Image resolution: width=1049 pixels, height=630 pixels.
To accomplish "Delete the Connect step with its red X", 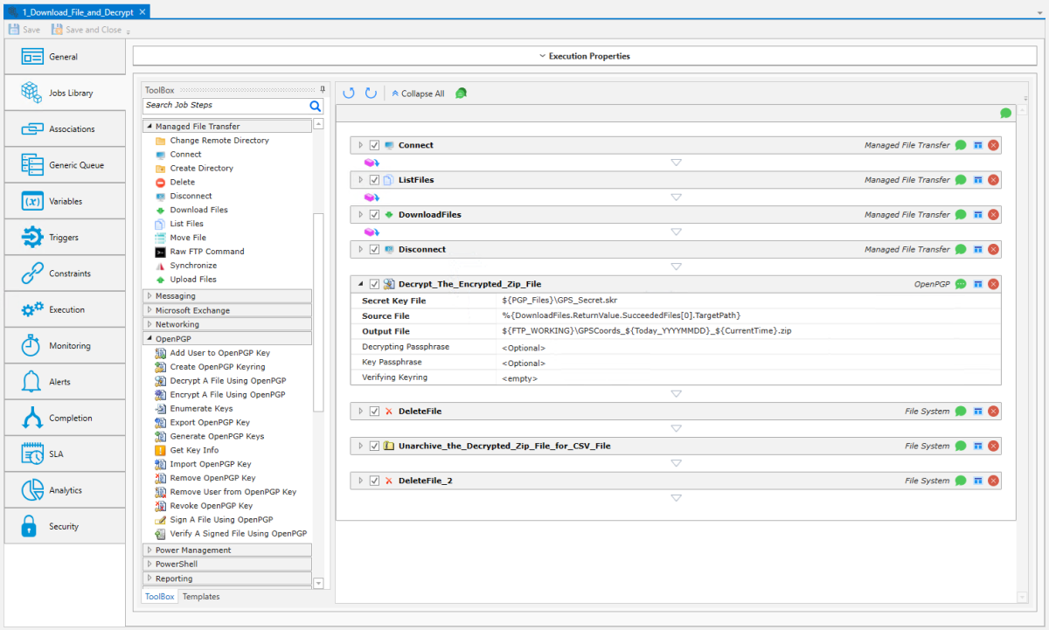I will tap(994, 145).
